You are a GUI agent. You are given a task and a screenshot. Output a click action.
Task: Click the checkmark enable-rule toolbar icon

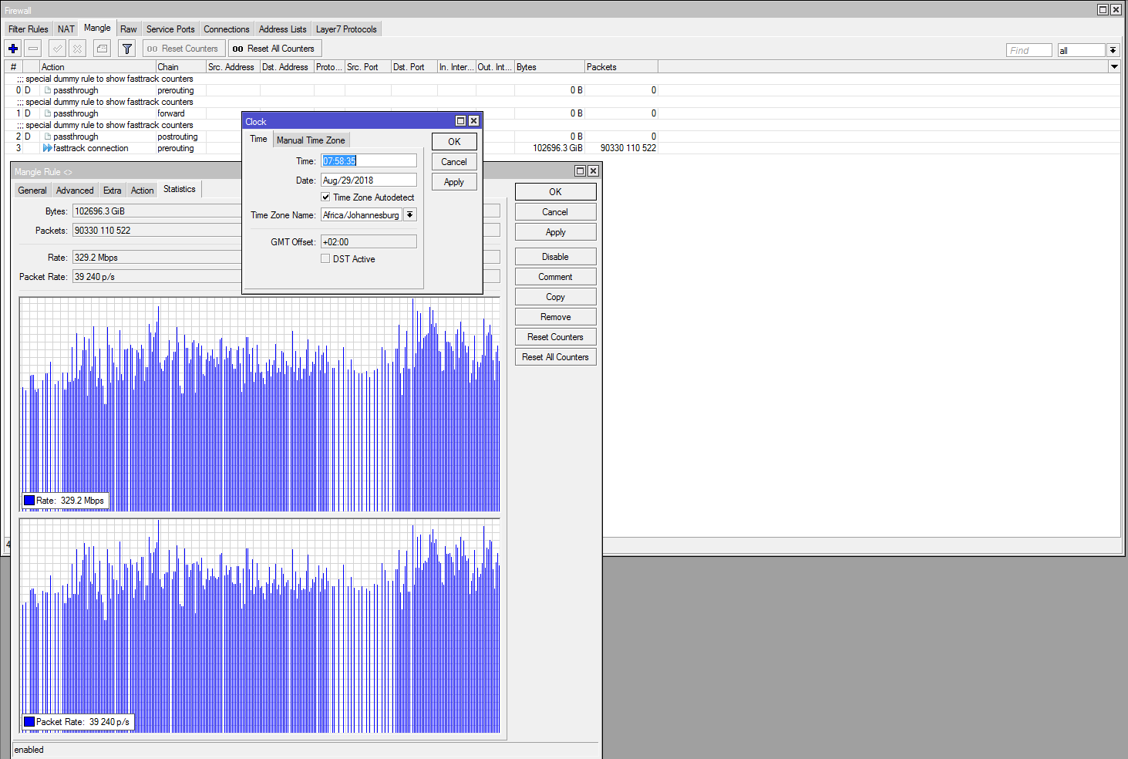click(58, 49)
